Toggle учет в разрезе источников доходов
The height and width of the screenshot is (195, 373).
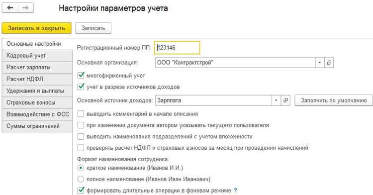81,87
